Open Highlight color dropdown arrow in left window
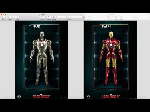This screenshot has width=150, height=112. point(44,17)
